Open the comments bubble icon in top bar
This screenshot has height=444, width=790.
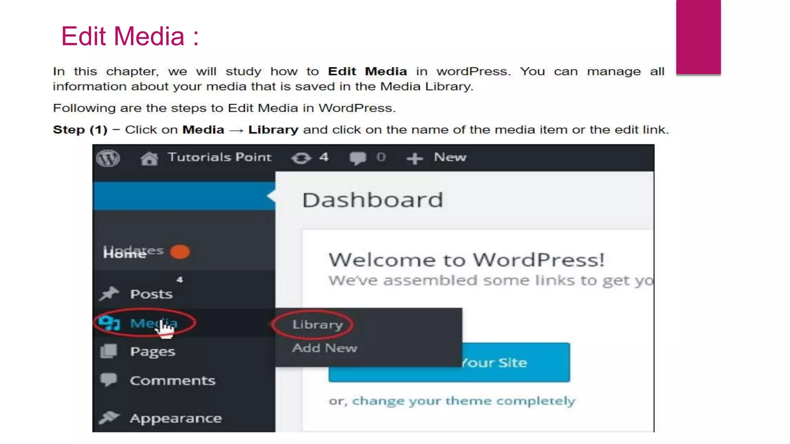(x=358, y=158)
